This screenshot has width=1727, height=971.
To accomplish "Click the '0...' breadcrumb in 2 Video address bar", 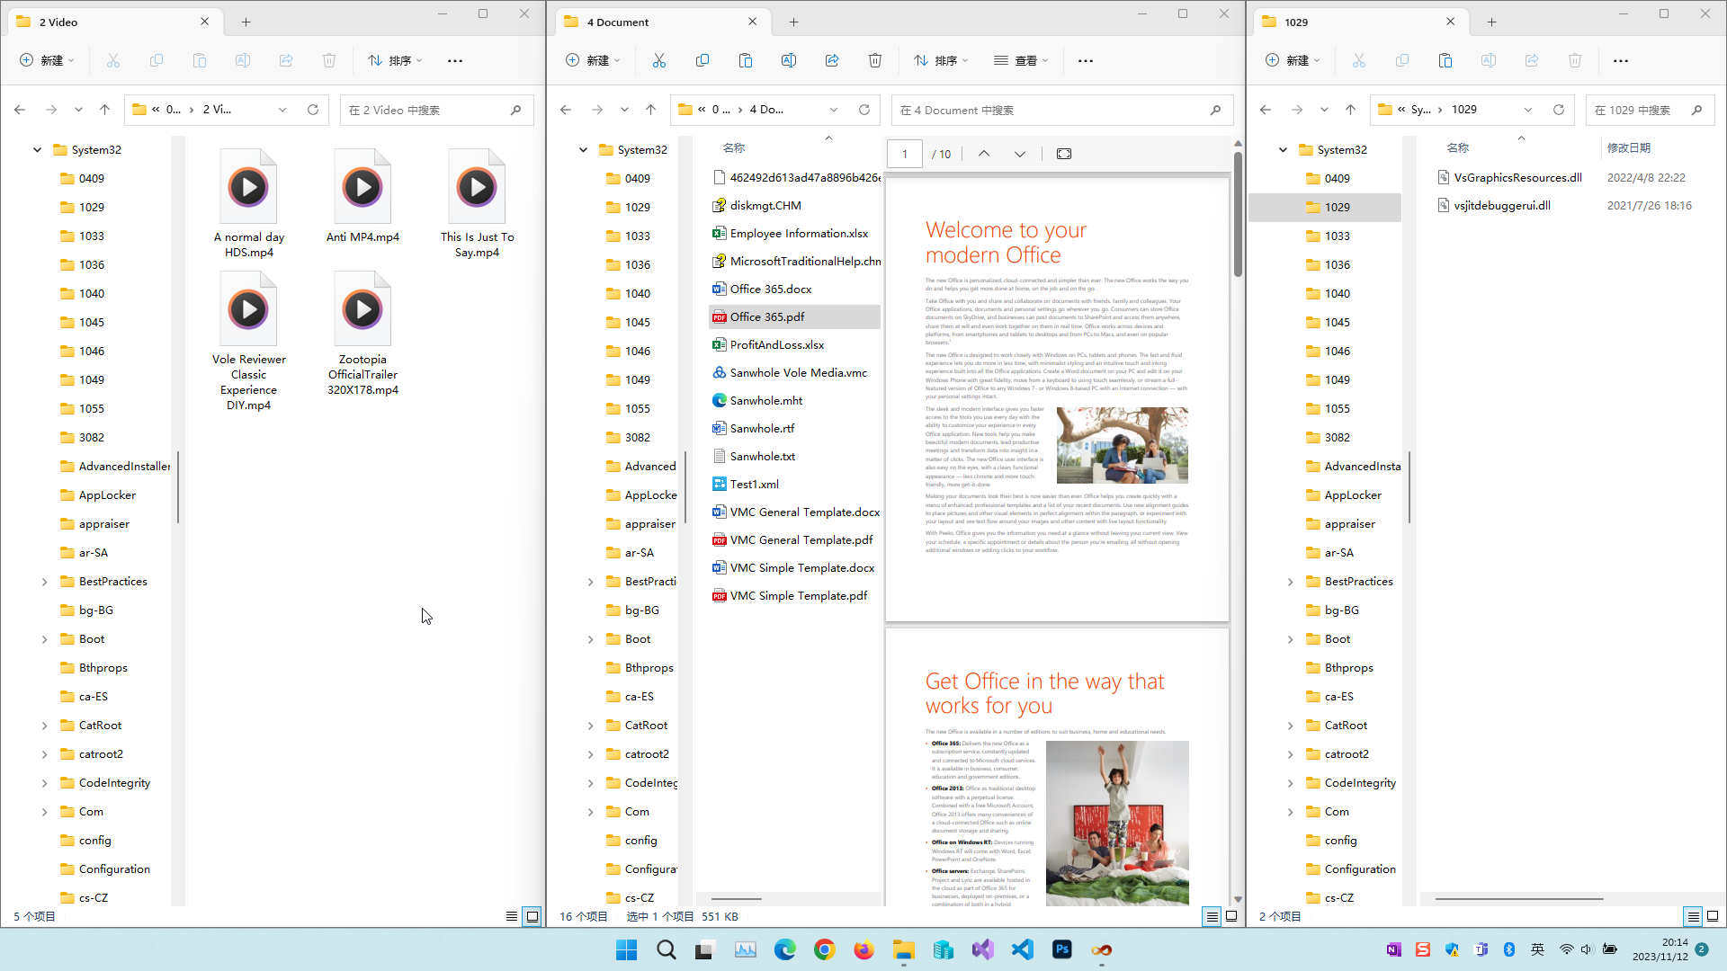I will click(174, 110).
